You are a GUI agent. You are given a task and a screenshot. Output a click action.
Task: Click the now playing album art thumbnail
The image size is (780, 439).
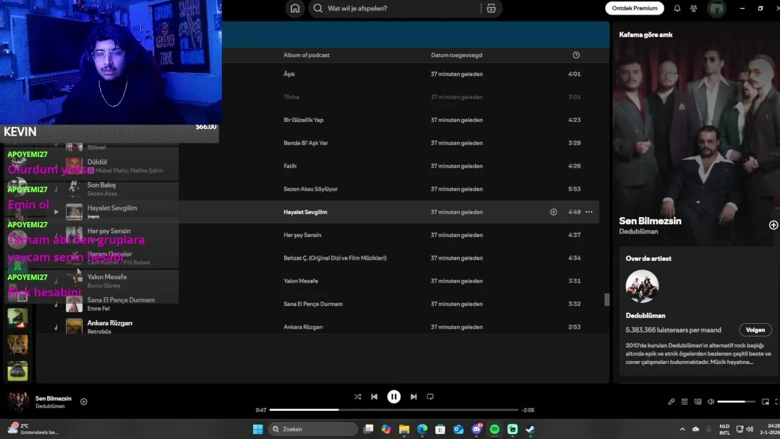(18, 402)
